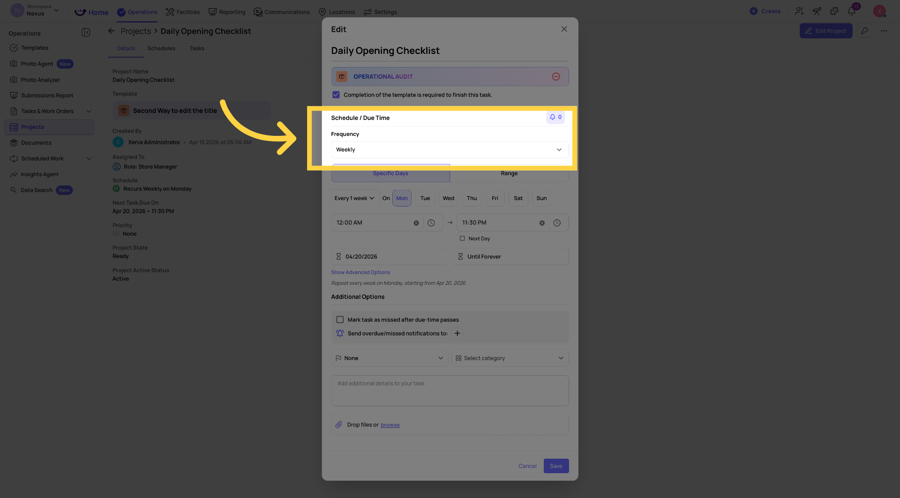Select Fri in the weekday selector

coord(495,198)
